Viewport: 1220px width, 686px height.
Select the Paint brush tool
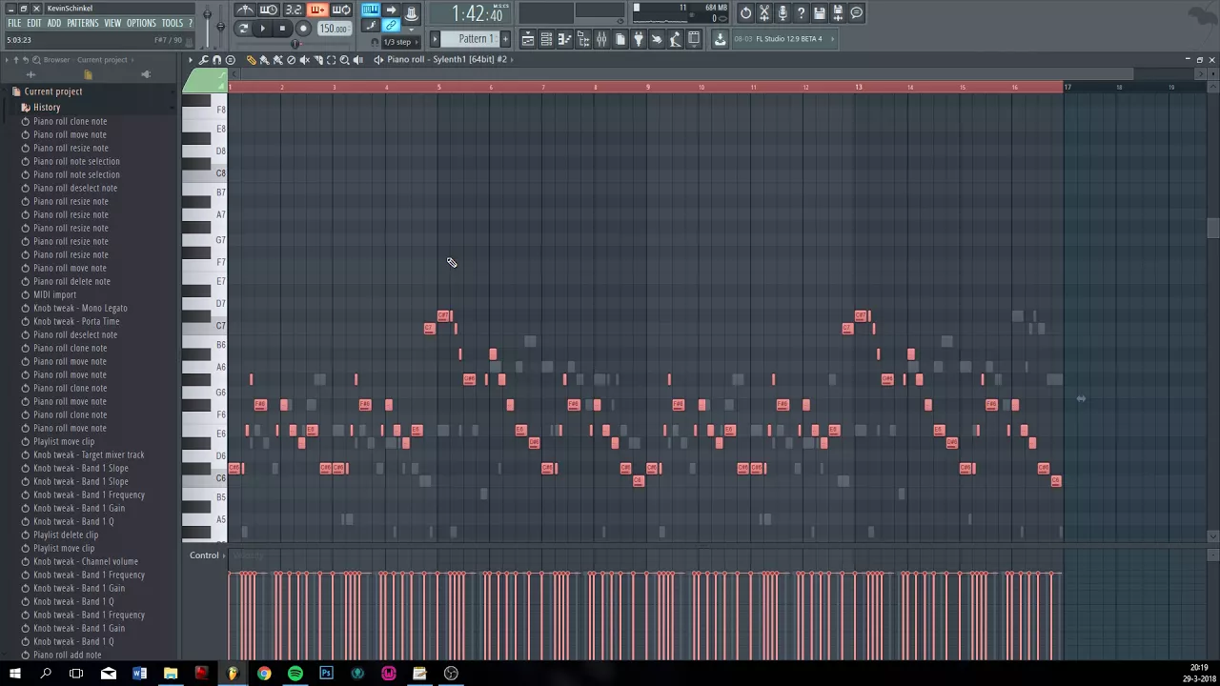[x=265, y=59]
